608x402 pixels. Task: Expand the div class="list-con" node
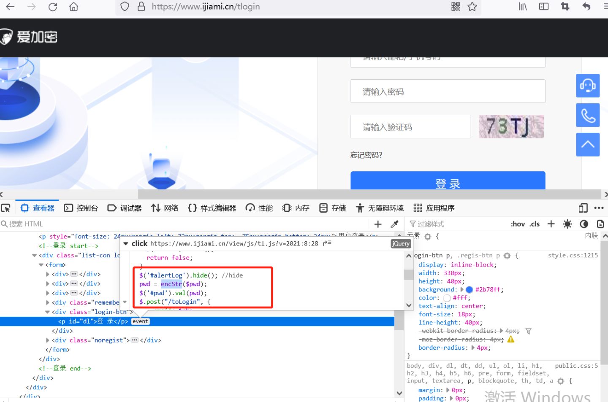34,255
